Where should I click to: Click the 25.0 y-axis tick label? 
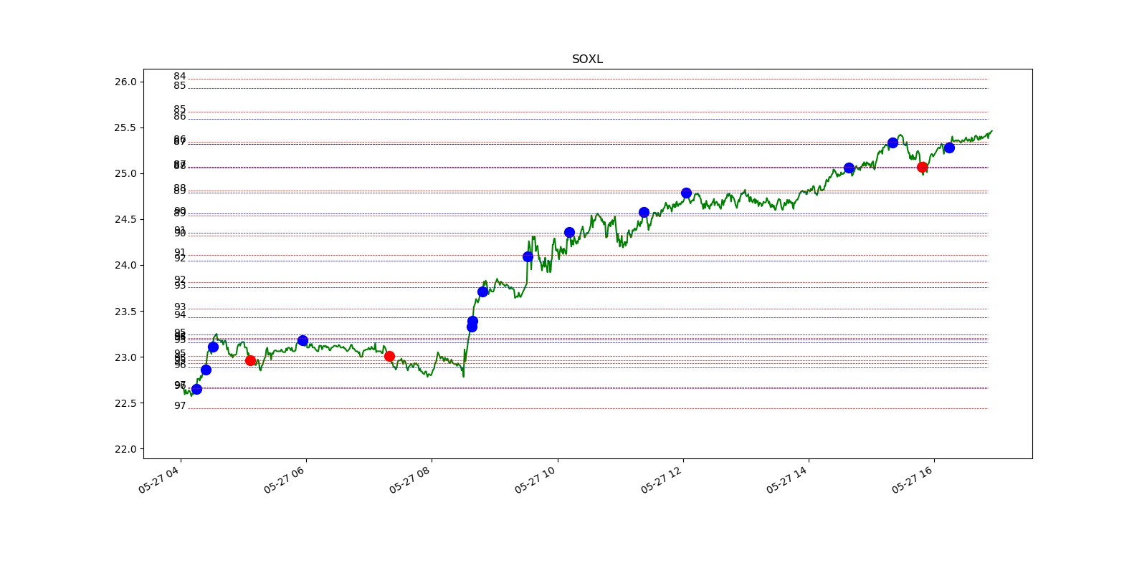point(125,173)
